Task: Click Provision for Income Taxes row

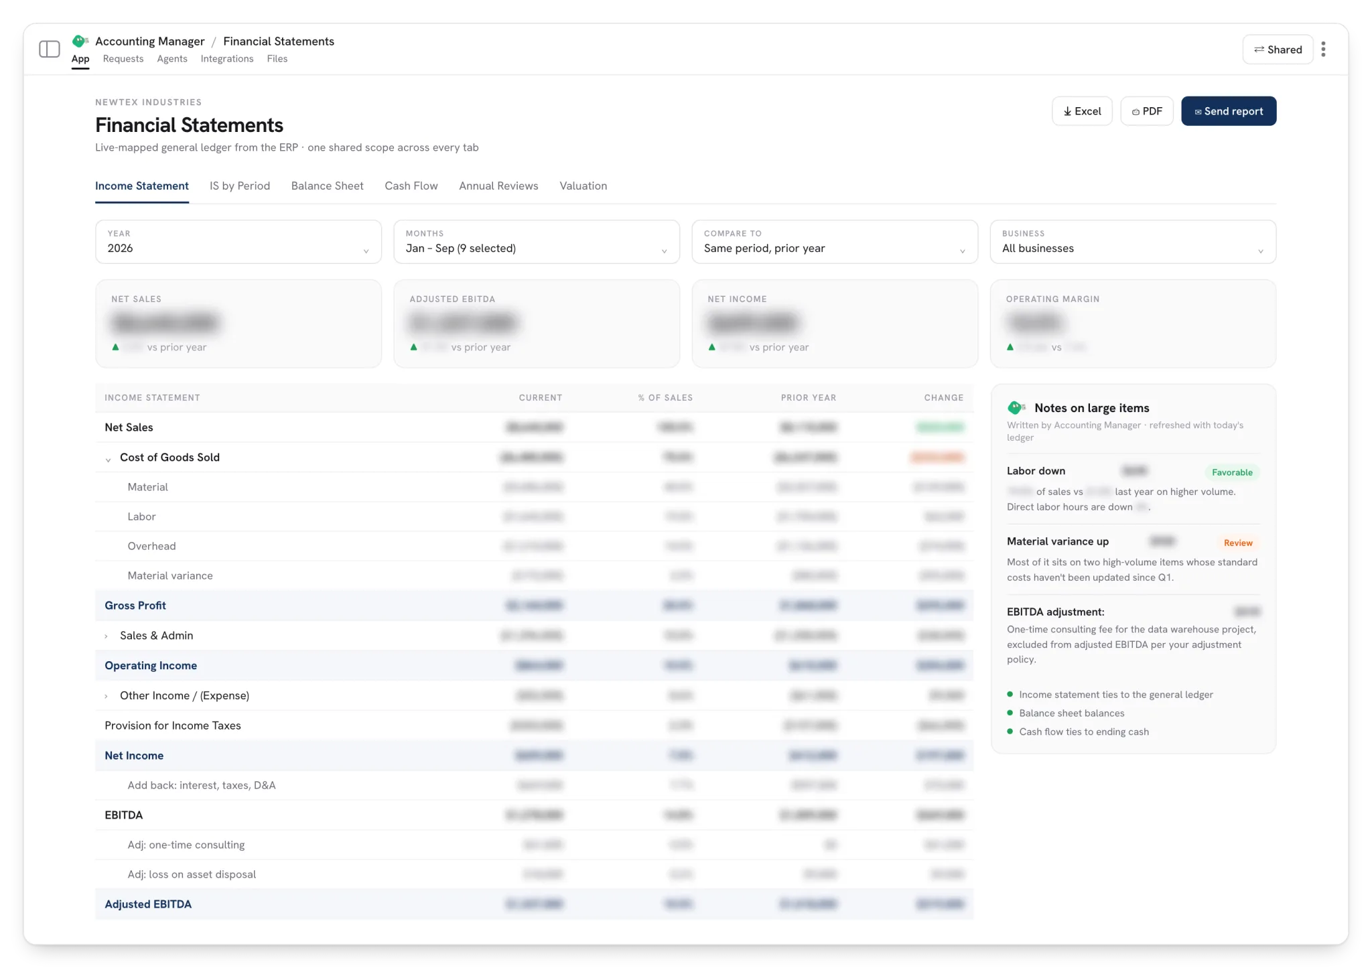Action: 534,725
